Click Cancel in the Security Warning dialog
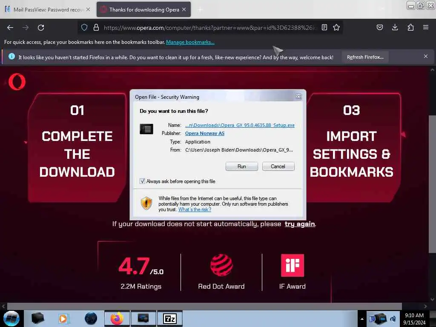Viewport: 436px width, 327px height. tap(278, 166)
